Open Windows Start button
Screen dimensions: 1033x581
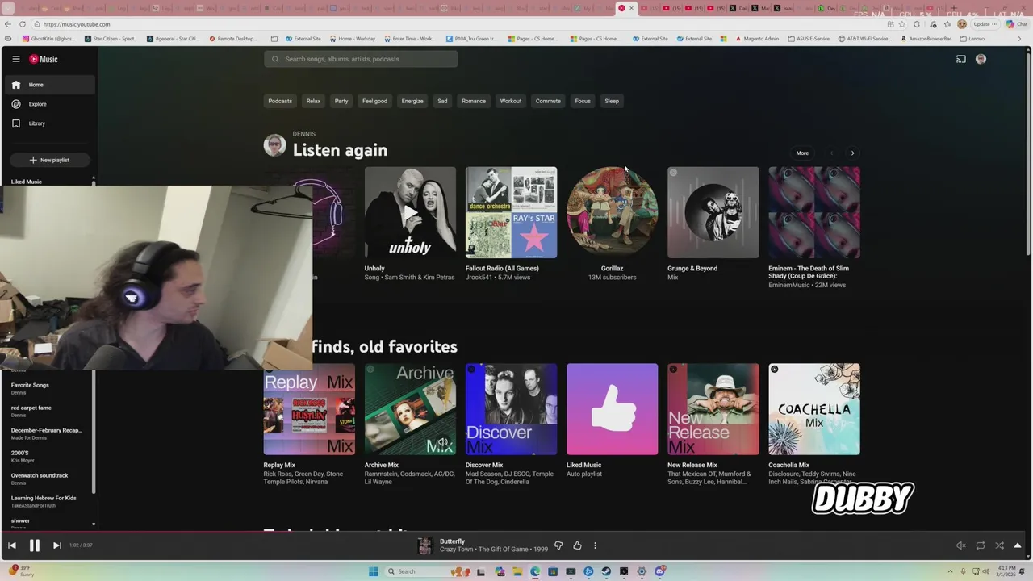[x=373, y=571]
